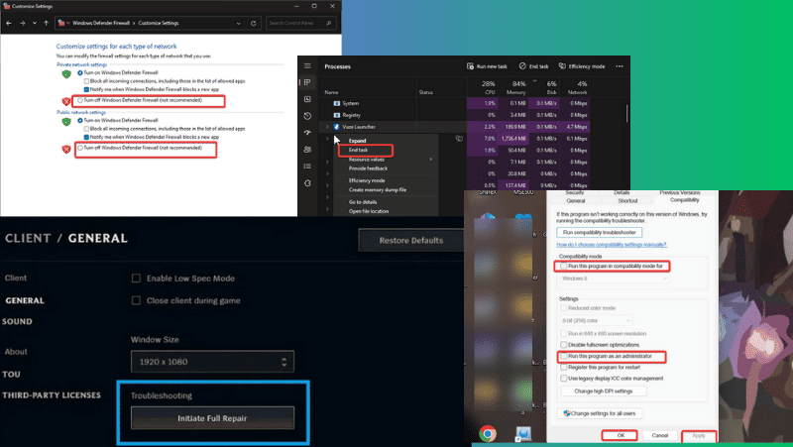
Task: Toggle private Block all incoming connections checkbox
Action: click(86, 81)
